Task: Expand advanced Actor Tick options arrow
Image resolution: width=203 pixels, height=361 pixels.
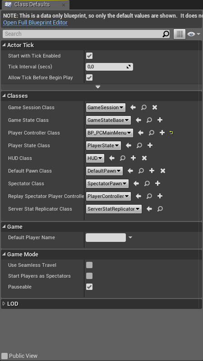Action: (98, 87)
